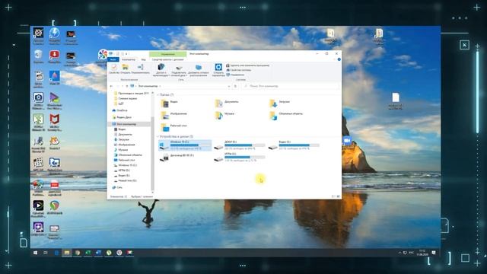Open Свойства in the Explorer ribbon
Viewport: 487px width, 274px height.
[113, 69]
